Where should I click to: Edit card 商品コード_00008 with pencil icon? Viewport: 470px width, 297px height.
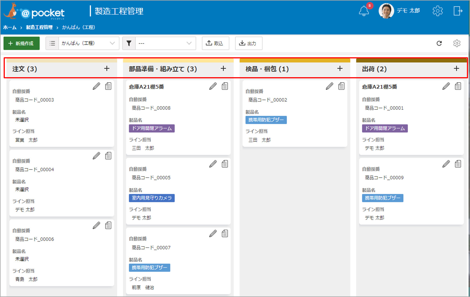[x=213, y=86]
